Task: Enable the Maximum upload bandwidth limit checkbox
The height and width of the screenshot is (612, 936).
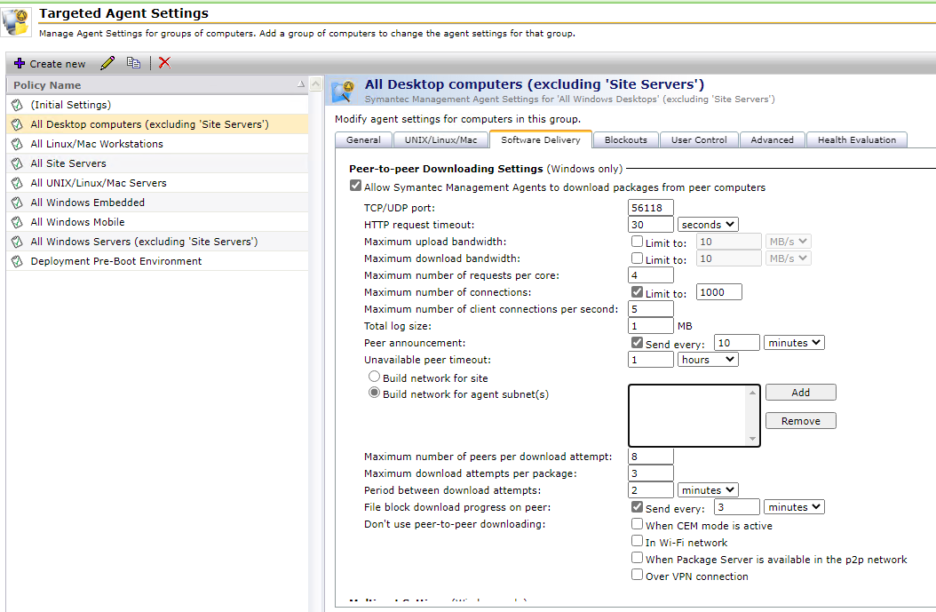Action: click(637, 242)
